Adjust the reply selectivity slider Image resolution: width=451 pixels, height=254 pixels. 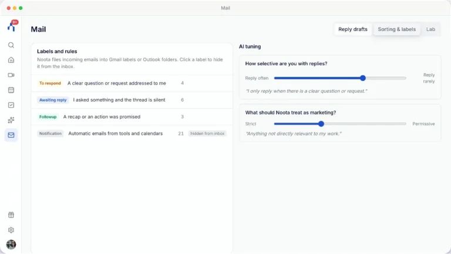click(x=340, y=78)
